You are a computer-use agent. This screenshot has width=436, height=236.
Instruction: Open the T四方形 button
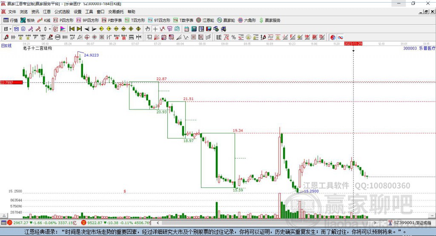(x=135, y=20)
